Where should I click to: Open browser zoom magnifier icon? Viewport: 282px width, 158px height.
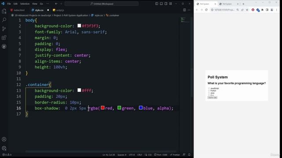[x=237, y=10]
